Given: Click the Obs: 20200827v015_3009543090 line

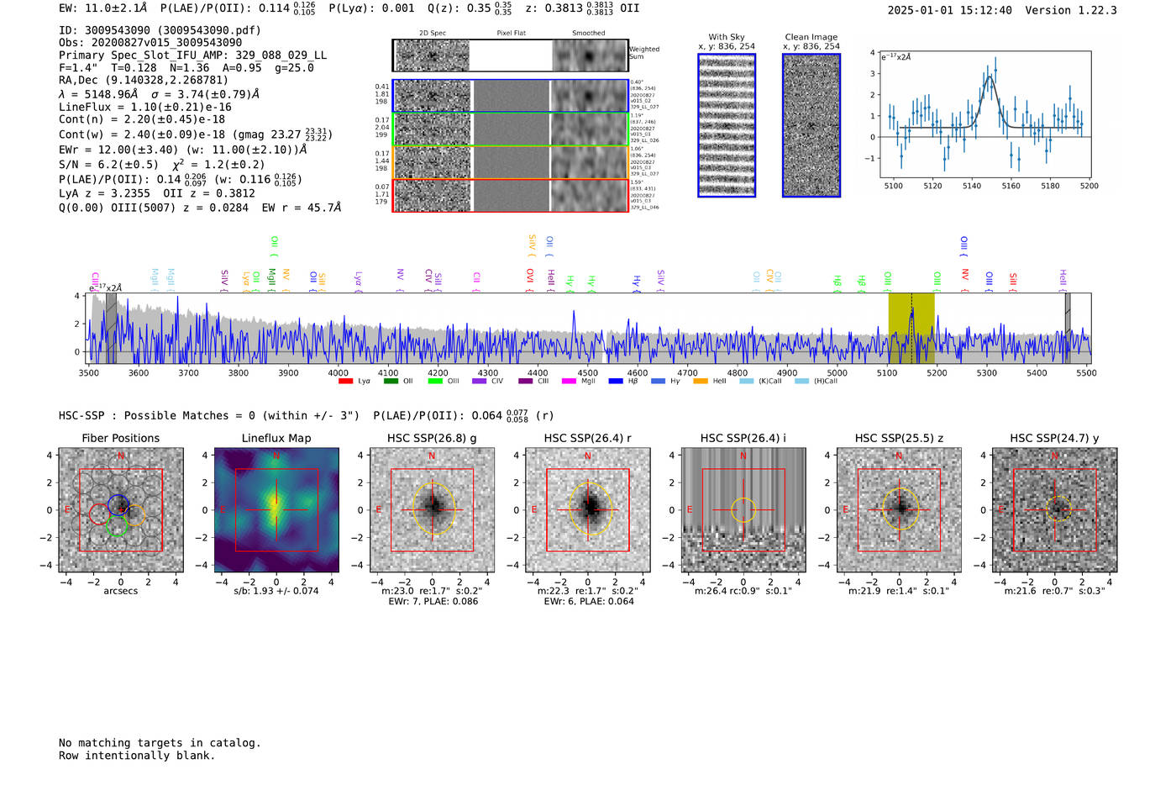Looking at the screenshot, I should coord(150,43).
